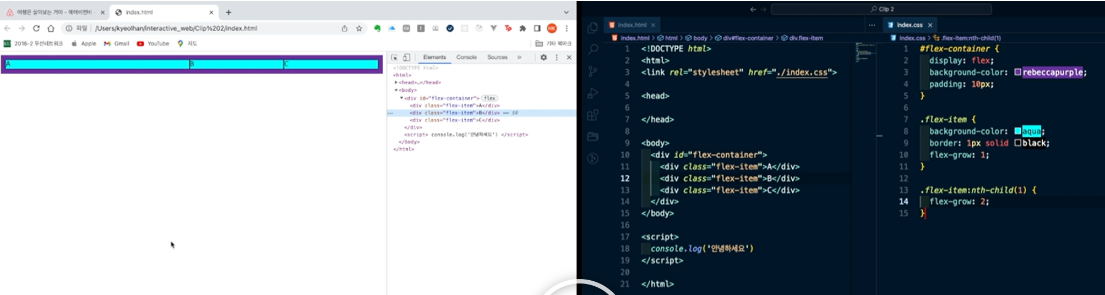Switch to Airbnb Chrome tab
Viewport: 1105px width, 295px height.
(x=55, y=12)
